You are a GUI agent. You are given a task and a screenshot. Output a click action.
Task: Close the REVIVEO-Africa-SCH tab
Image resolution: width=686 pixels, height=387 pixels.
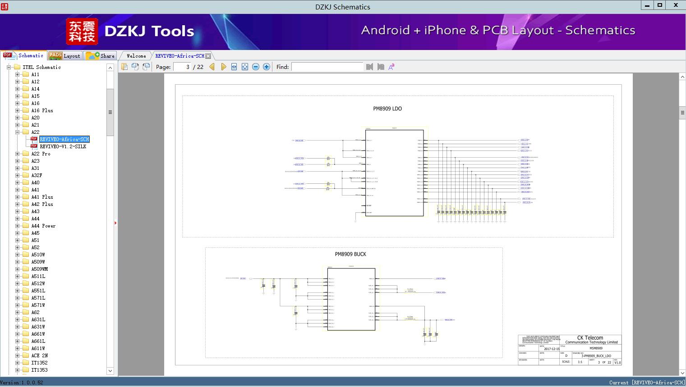point(208,56)
